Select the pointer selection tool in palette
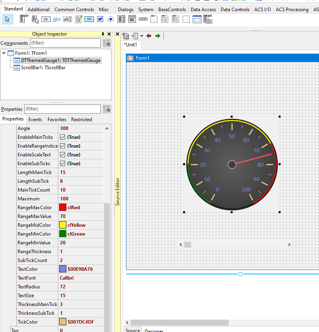 pyautogui.click(x=8, y=19)
